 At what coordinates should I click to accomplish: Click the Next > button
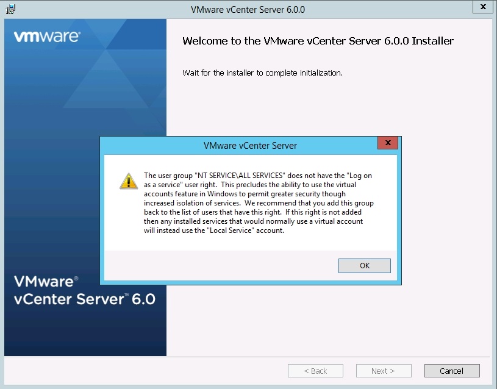click(383, 371)
